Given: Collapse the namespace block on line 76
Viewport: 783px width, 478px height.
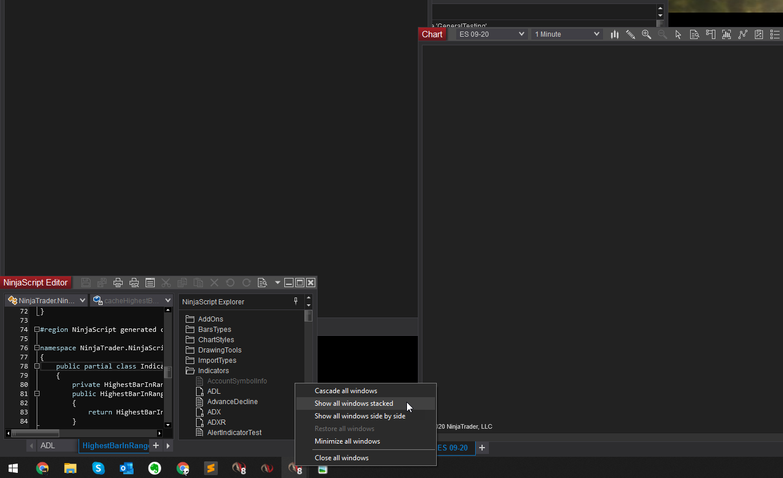Looking at the screenshot, I should [x=37, y=348].
